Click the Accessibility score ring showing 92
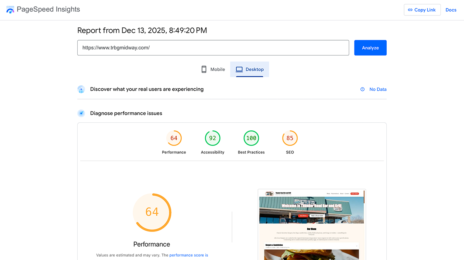Screen dimensions: 464x260 coord(212,138)
